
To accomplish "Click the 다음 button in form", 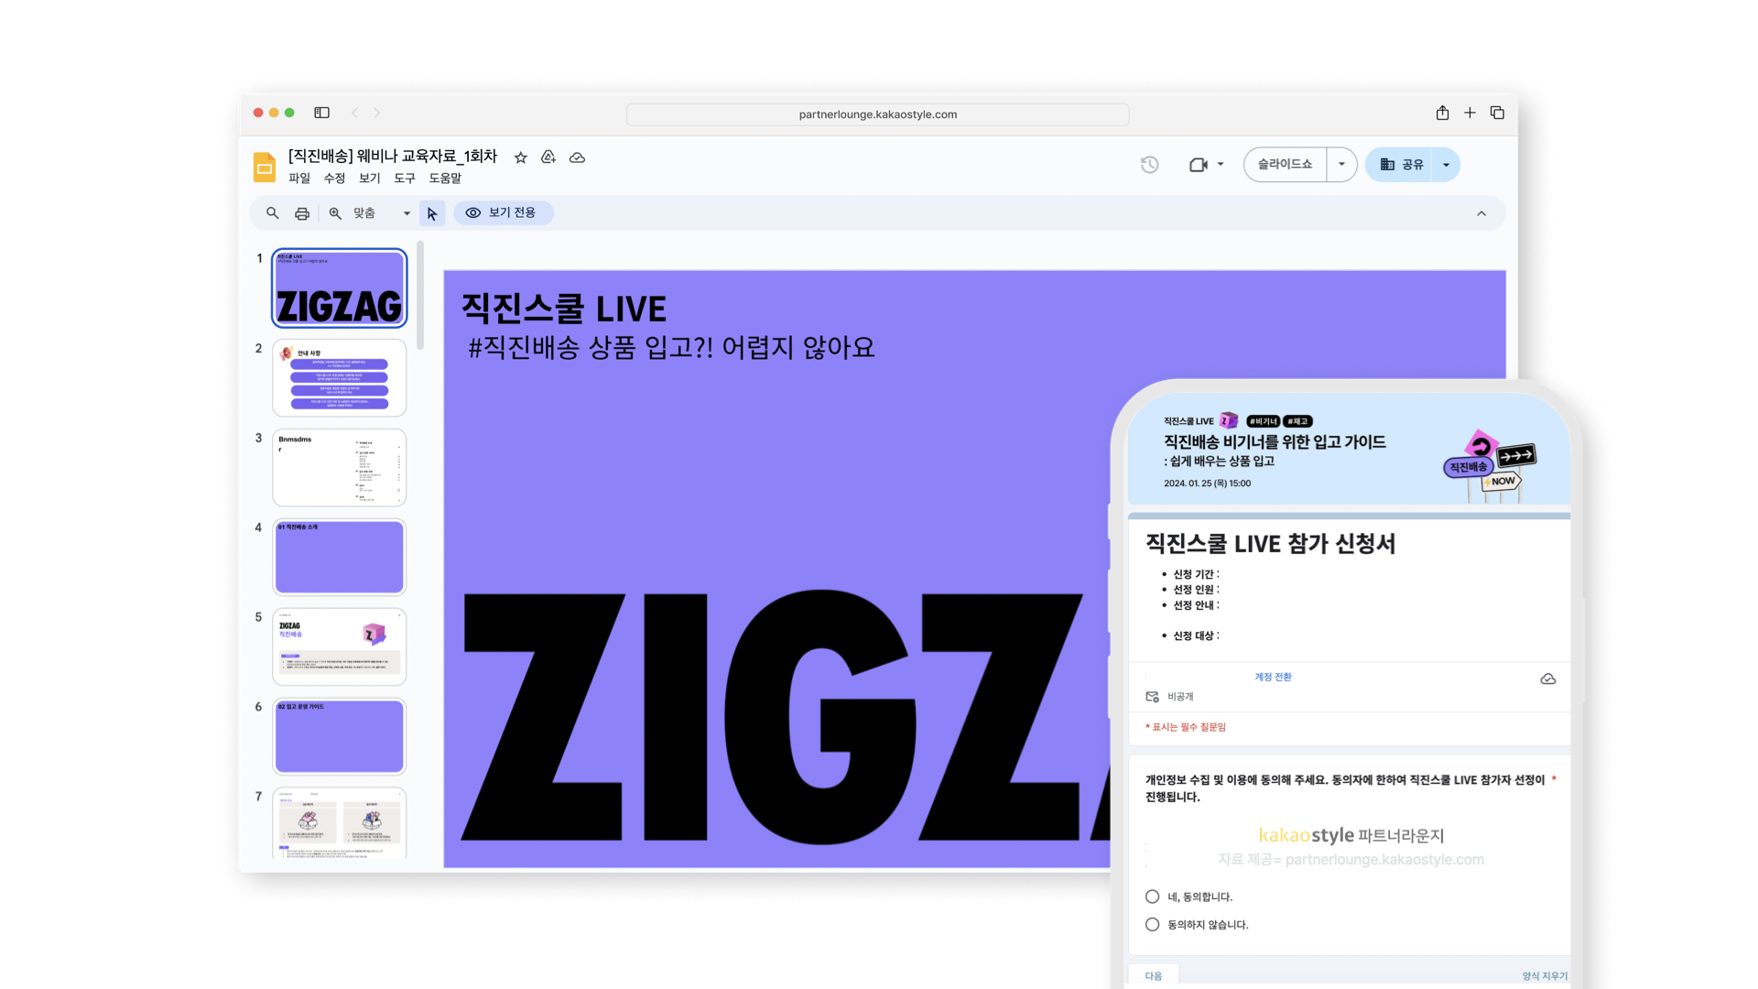I will (x=1153, y=976).
